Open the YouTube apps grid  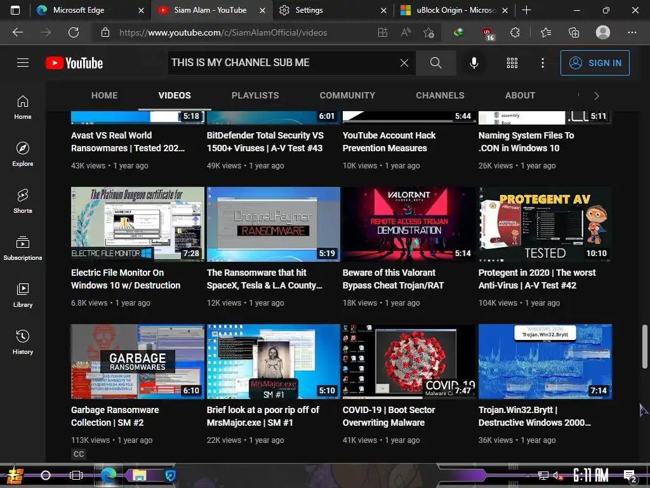click(x=512, y=63)
